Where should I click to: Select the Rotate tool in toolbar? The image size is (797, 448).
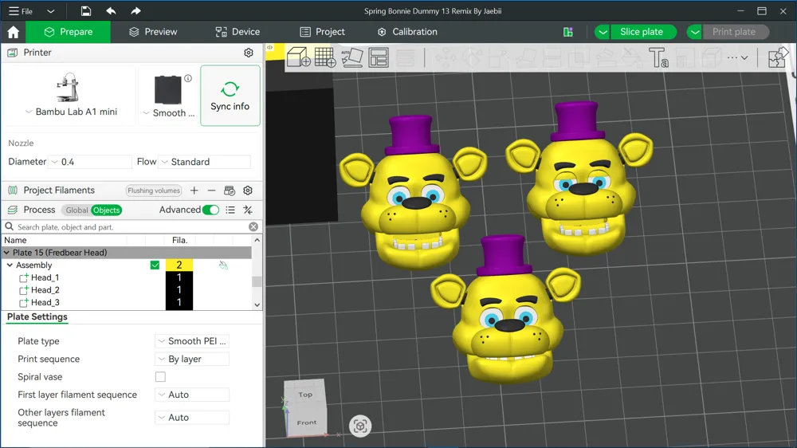(472, 57)
